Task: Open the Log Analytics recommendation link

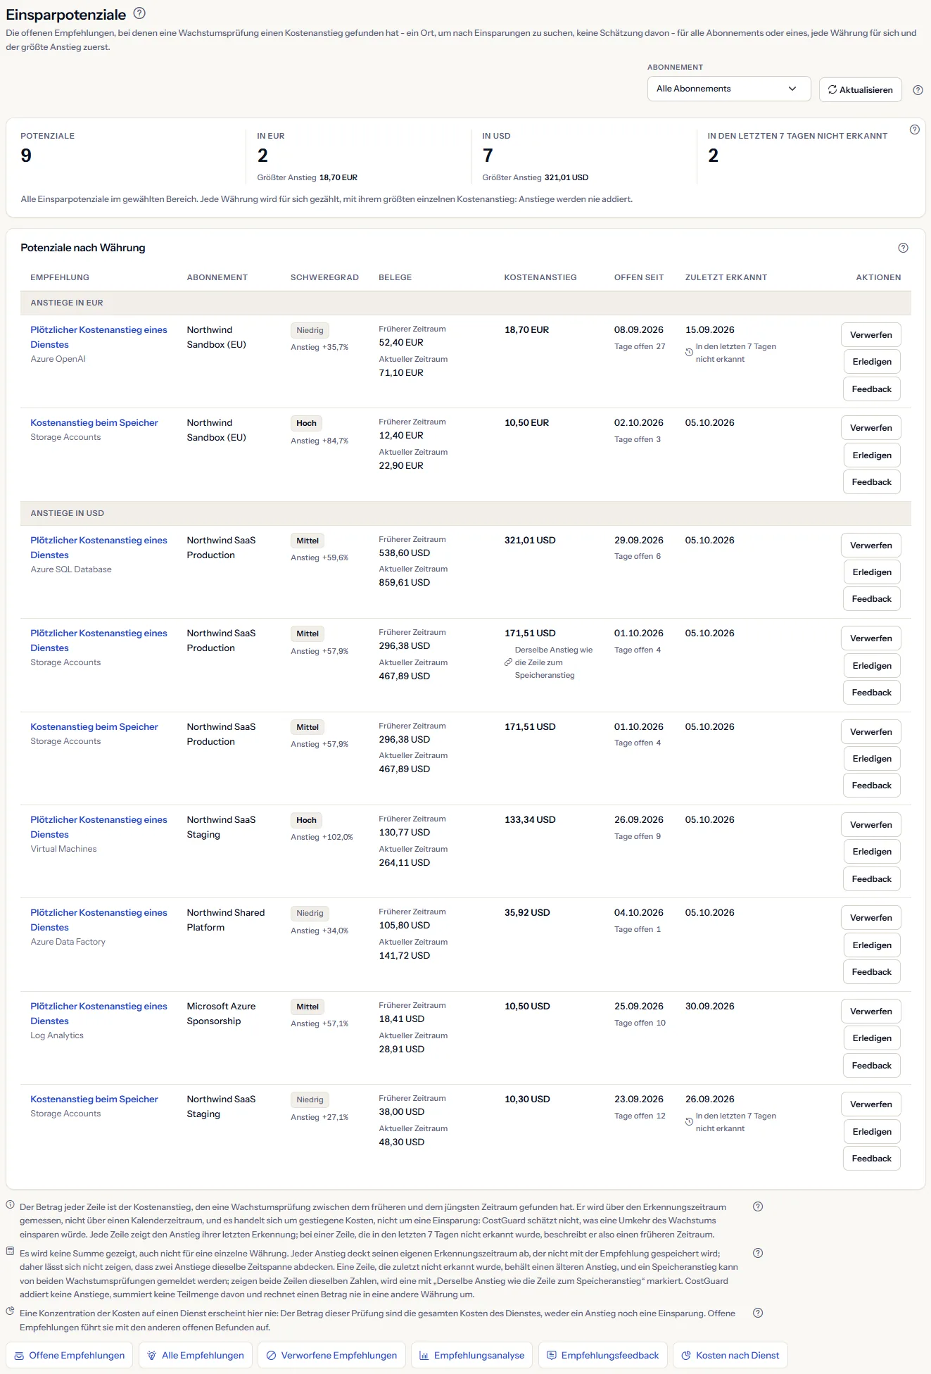Action: coord(99,1014)
